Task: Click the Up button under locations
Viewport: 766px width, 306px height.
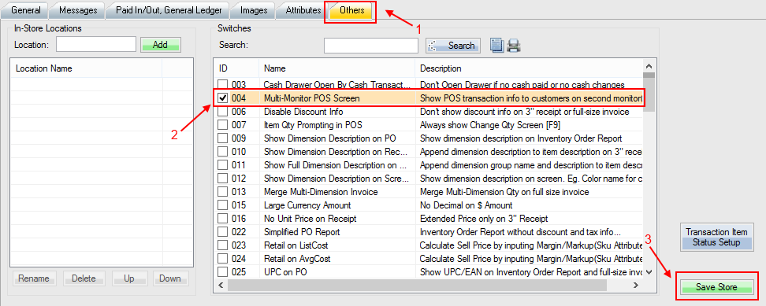Action: tap(129, 278)
